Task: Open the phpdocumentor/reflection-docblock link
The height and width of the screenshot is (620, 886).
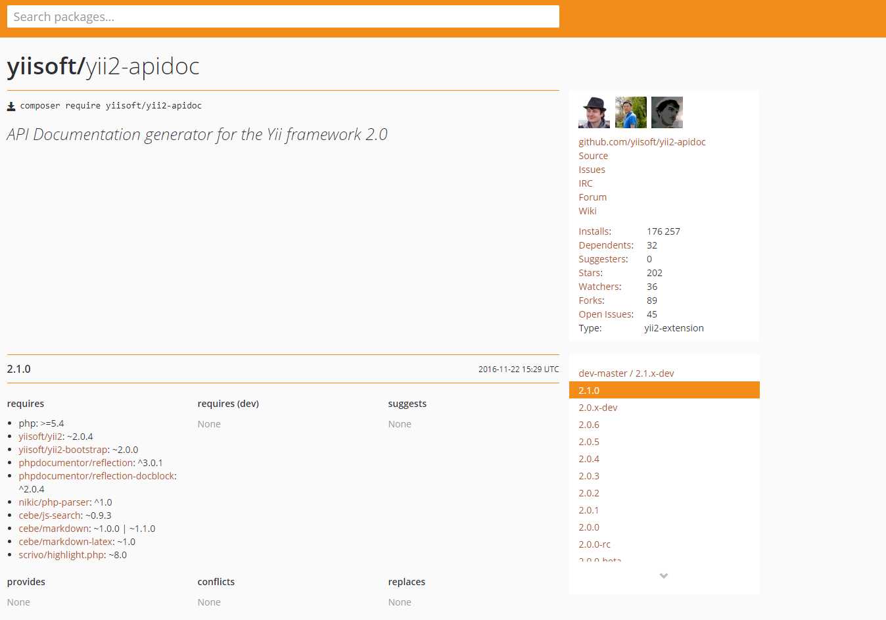Action: (x=96, y=476)
